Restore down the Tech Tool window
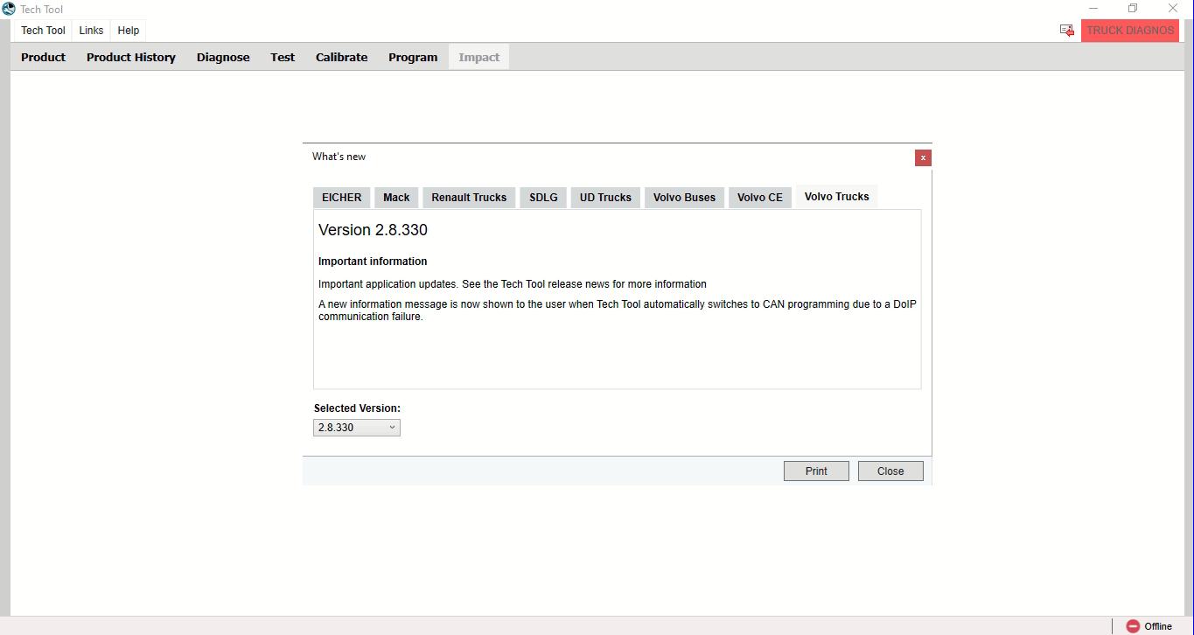This screenshot has height=635, width=1194. coord(1133,9)
